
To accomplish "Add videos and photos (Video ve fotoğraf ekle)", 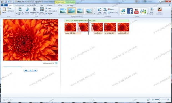I will tap(20, 11).
